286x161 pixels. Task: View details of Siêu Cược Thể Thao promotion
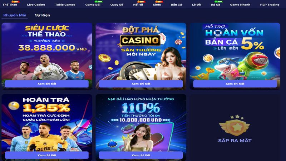pos(47,84)
